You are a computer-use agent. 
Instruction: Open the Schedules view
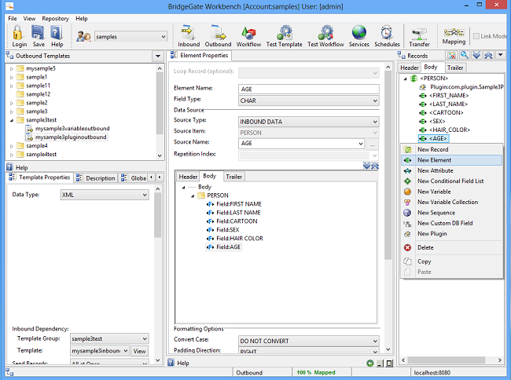coord(387,36)
